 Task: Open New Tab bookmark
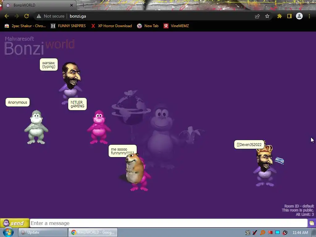(148, 26)
